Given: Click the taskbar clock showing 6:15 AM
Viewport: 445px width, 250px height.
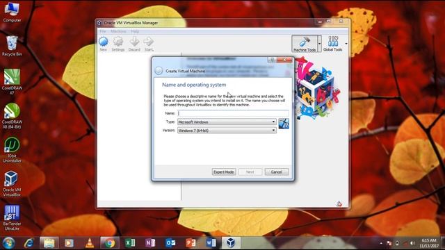Looking at the screenshot, I should pos(429,243).
